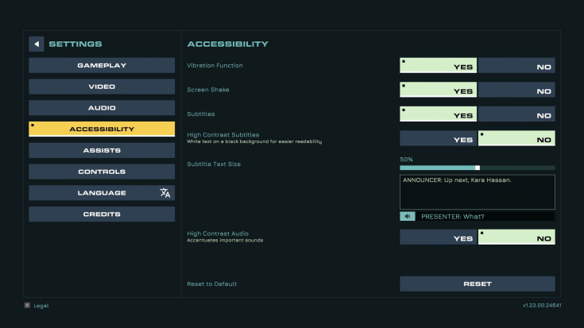
Task: Click the Legal button icon
Action: (x=27, y=305)
